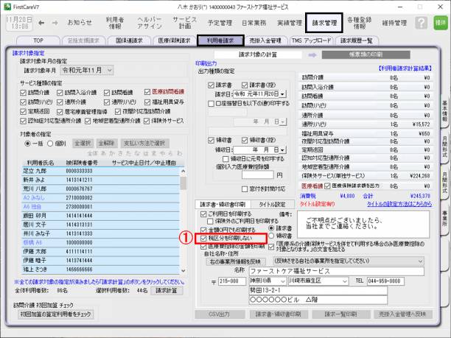Click the date and time display icon
451x338 pixels.
[x=18, y=23]
